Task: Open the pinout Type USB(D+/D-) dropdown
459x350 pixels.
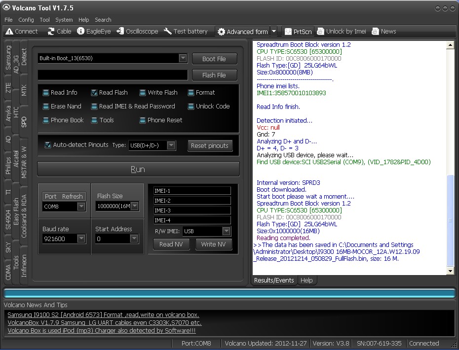Action: (x=171, y=145)
